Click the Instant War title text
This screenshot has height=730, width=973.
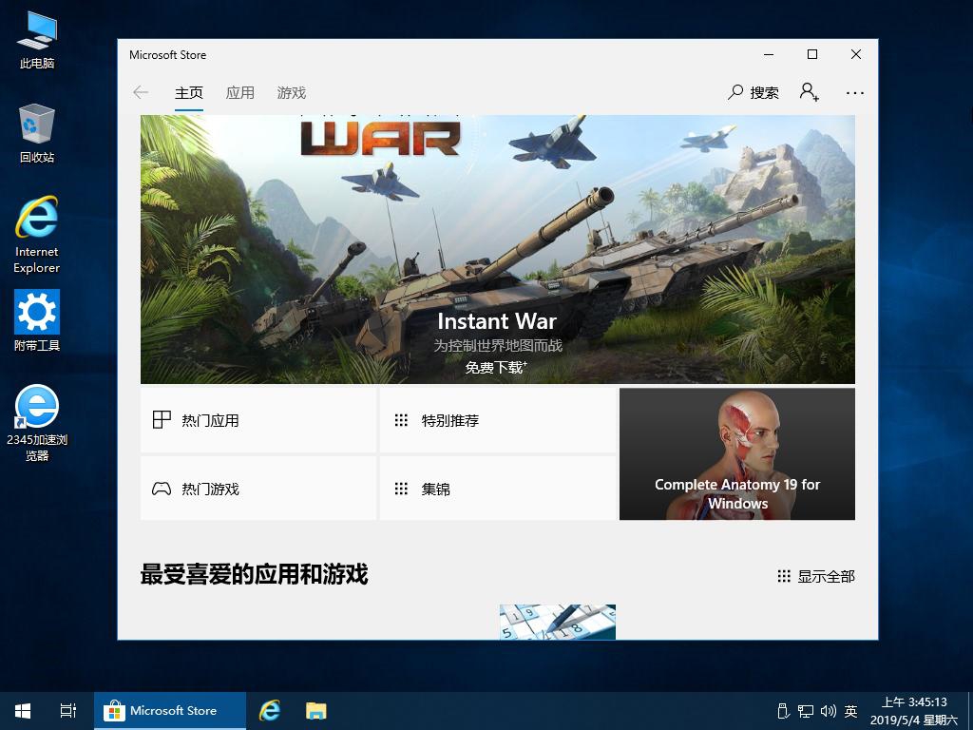(497, 321)
